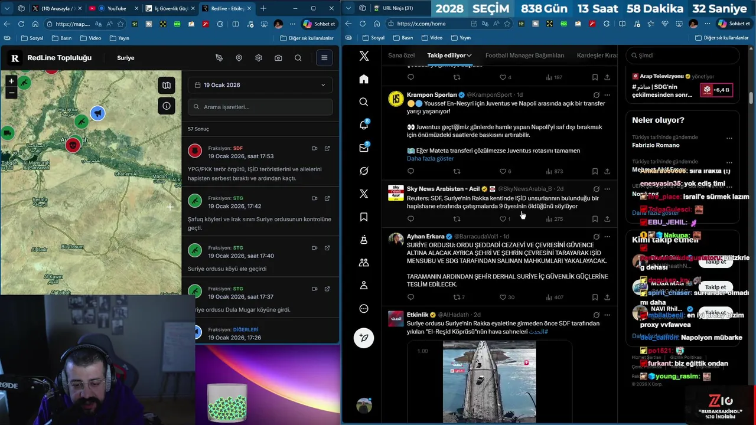Favorite the x.com page with the star
The width and height of the screenshot is (756, 425).
(x=509, y=24)
